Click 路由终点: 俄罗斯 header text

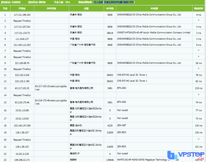point(37,2)
